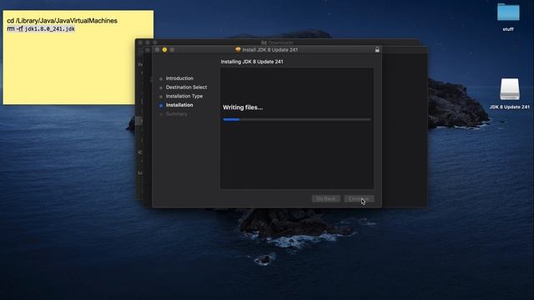Click the Writing files progress bar
The image size is (534, 300).
point(297,119)
